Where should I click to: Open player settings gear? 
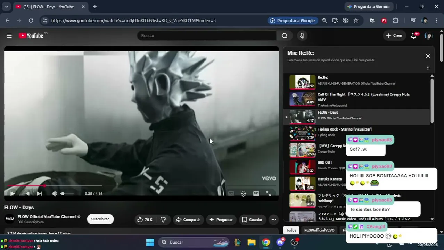click(244, 194)
